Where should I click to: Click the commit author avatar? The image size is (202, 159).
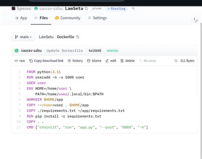pyautogui.click(x=17, y=51)
